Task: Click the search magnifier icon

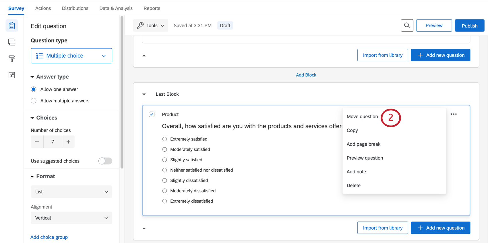Action: coord(407,26)
